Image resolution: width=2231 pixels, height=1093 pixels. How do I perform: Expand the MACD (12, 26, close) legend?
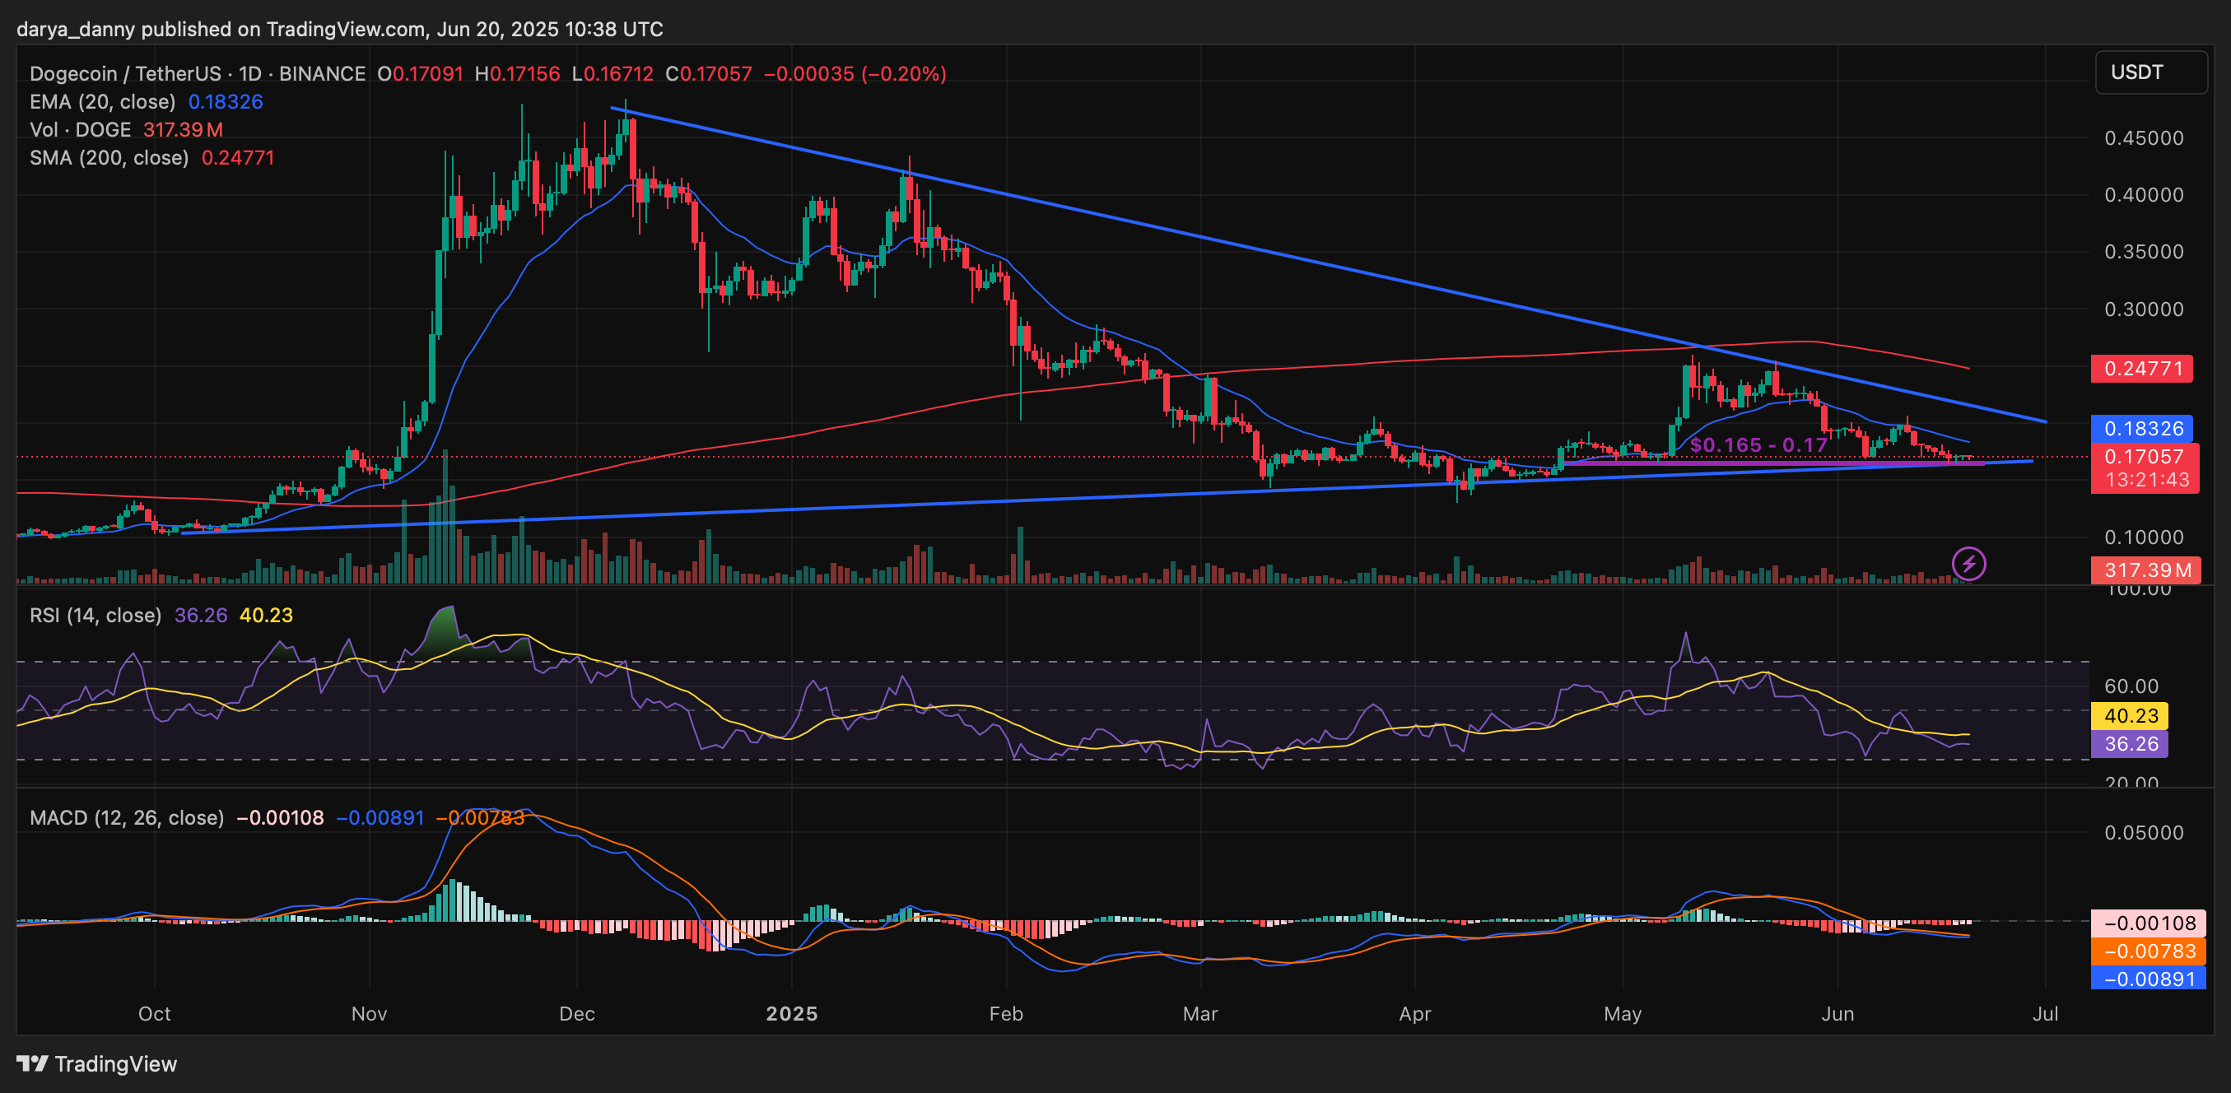(127, 817)
